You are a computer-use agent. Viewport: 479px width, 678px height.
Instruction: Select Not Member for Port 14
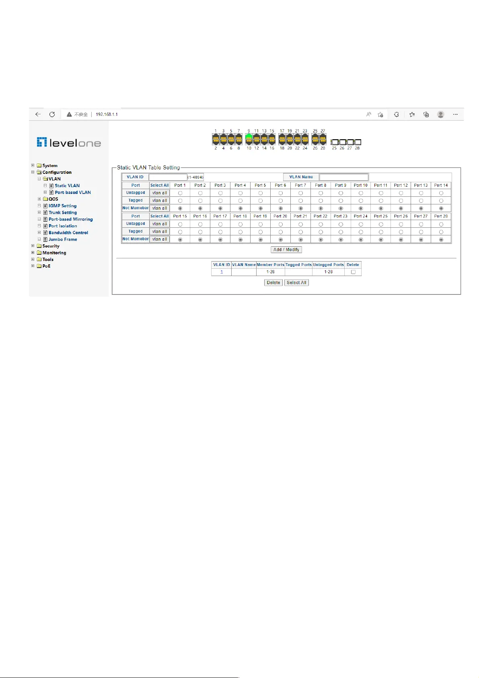point(441,208)
